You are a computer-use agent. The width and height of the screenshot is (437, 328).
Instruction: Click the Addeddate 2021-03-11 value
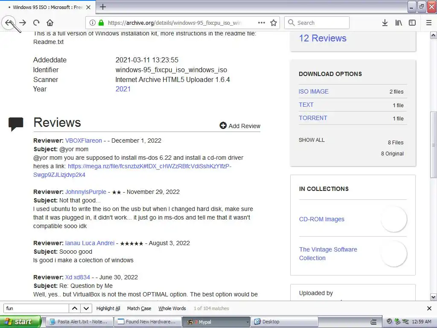[147, 60]
